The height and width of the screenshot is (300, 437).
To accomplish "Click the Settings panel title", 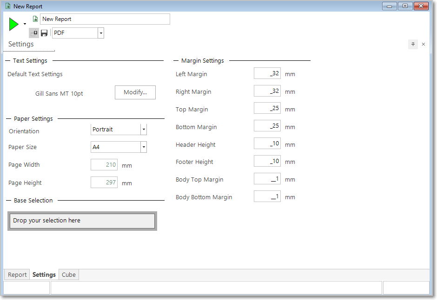I will [x=21, y=44].
